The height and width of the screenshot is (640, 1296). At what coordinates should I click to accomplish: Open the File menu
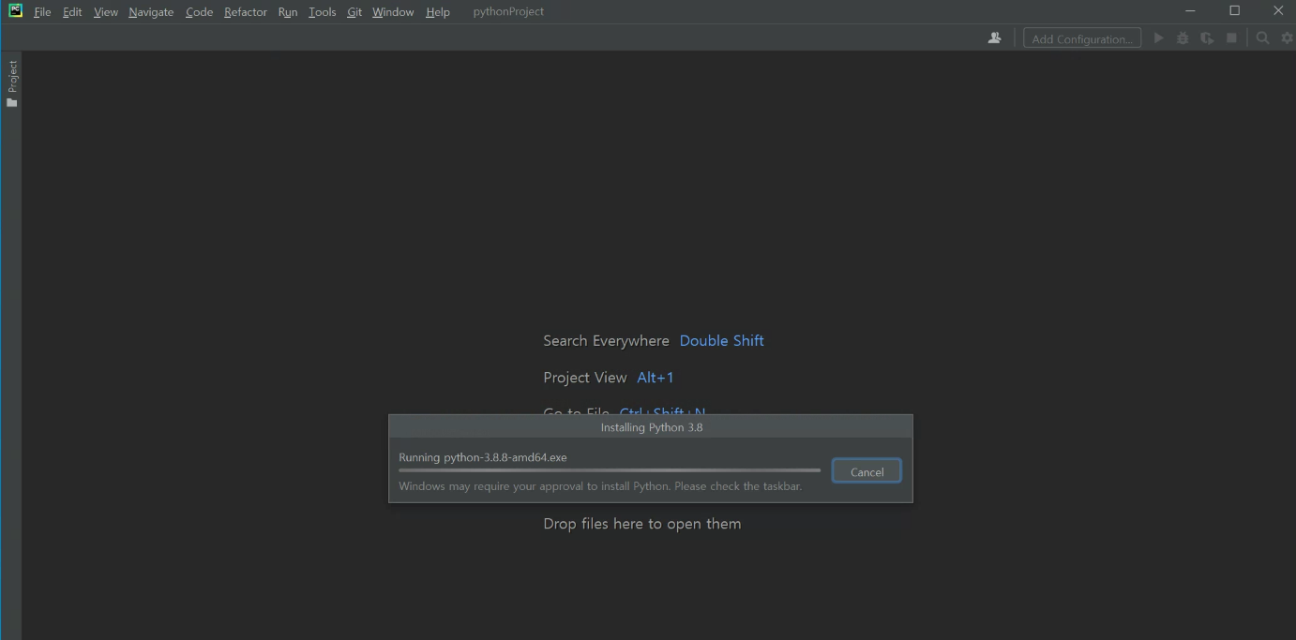pos(42,12)
